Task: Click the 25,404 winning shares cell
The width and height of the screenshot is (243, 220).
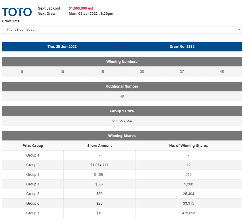Action: tap(188, 194)
